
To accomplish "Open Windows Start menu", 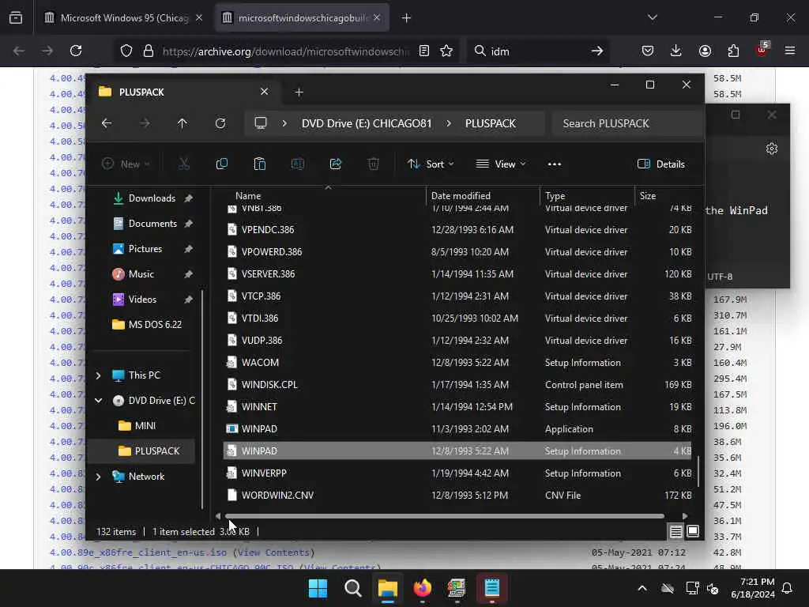I will tap(318, 588).
